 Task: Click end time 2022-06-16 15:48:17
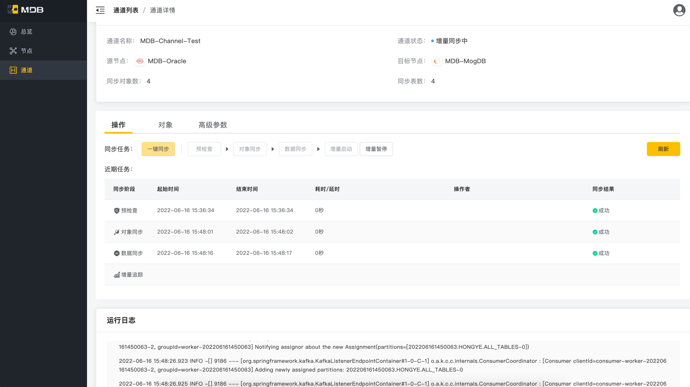tap(264, 253)
